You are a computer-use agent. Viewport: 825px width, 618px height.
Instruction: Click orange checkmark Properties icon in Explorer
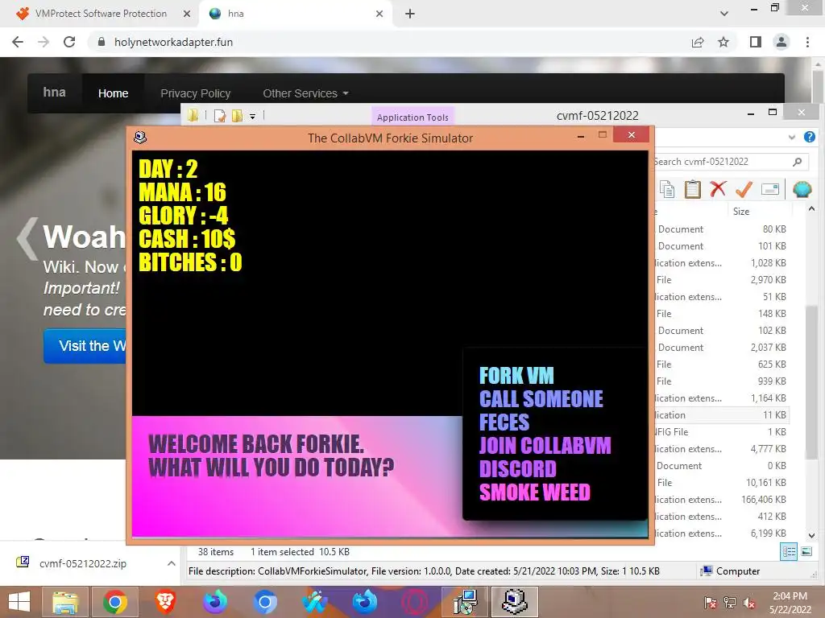click(744, 189)
